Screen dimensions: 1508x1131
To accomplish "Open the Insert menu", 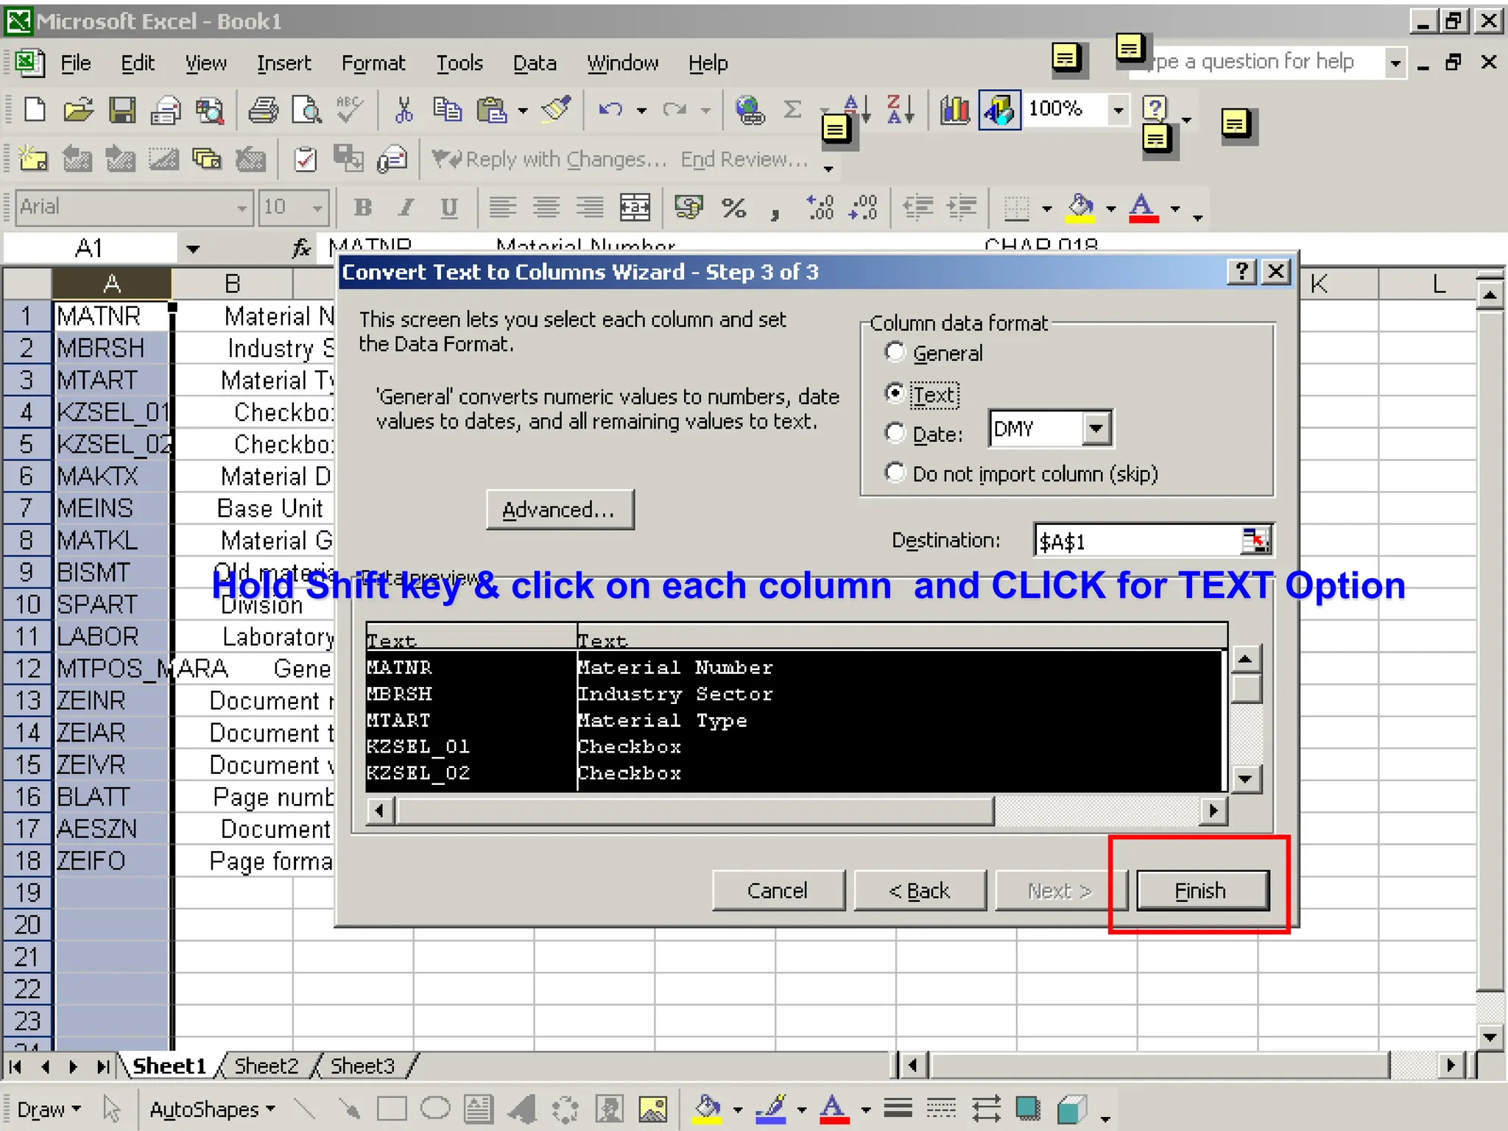I will tap(283, 63).
